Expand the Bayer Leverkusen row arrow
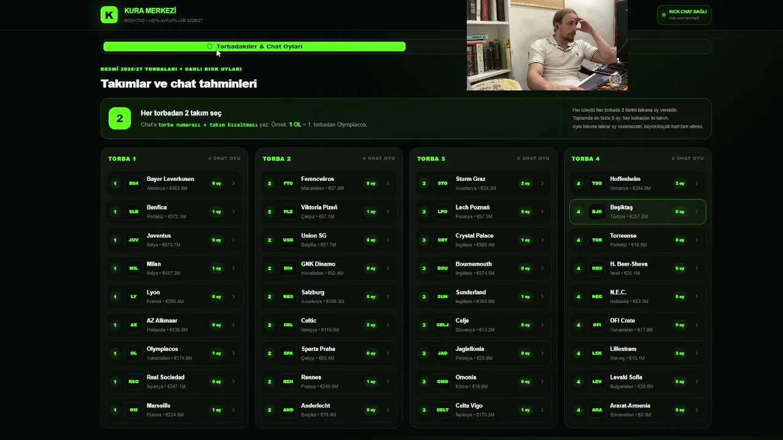 [233, 183]
